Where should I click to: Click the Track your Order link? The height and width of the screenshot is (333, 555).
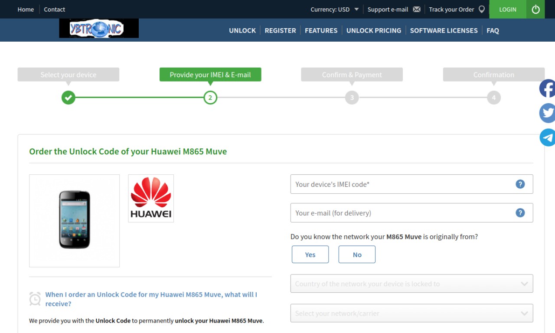(x=451, y=9)
